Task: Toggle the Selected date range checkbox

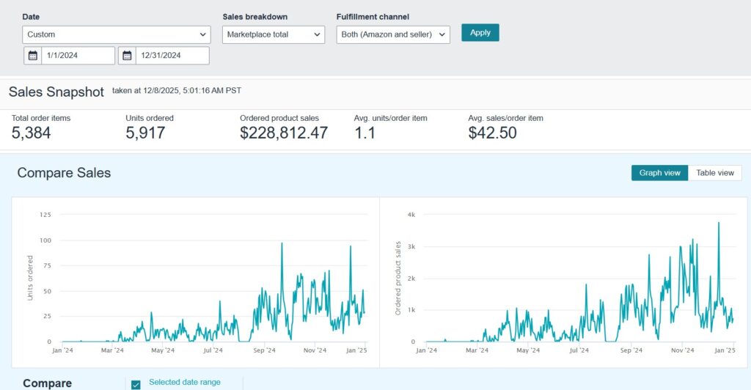Action: tap(136, 384)
